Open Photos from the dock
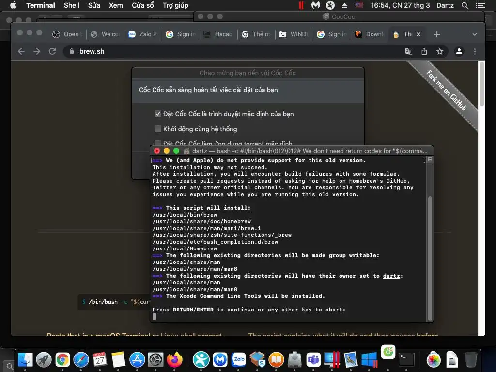496x372 pixels. pos(434,360)
